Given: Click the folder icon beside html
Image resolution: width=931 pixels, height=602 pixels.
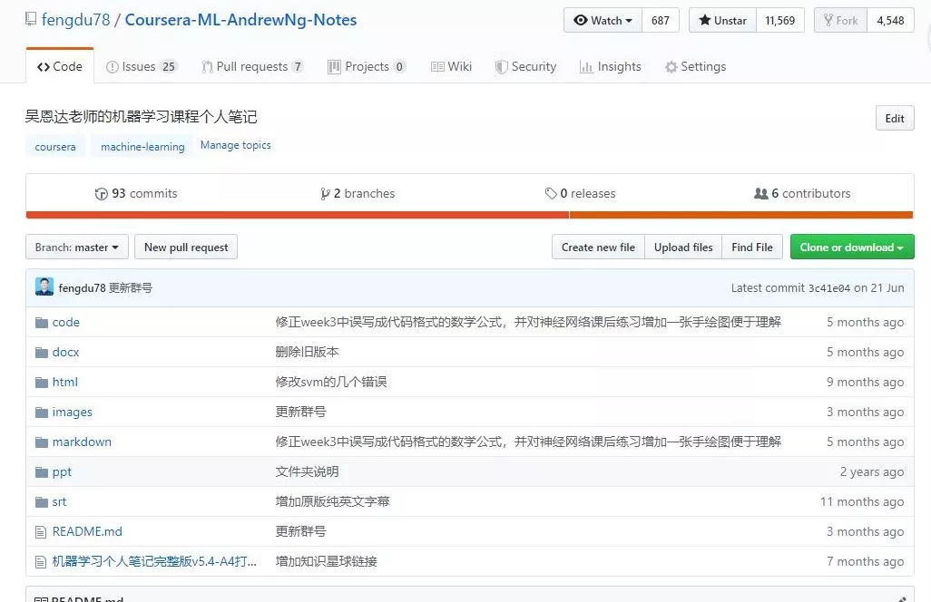Looking at the screenshot, I should click(42, 383).
